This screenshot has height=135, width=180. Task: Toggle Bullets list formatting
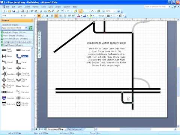click(x=65, y=16)
